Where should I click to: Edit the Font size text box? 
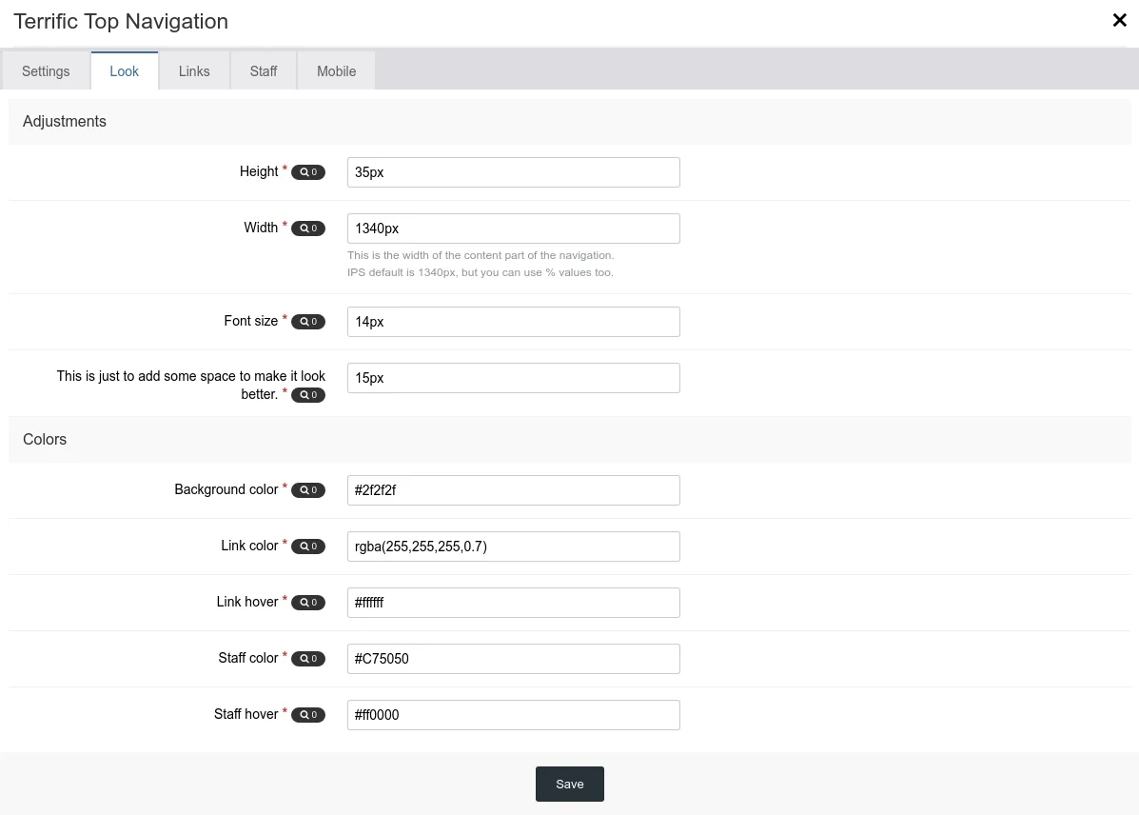513,322
